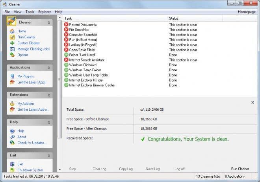Screen dimensions: 260x182
Task: Open the Homepage link in menu bar
Action: [247, 12]
